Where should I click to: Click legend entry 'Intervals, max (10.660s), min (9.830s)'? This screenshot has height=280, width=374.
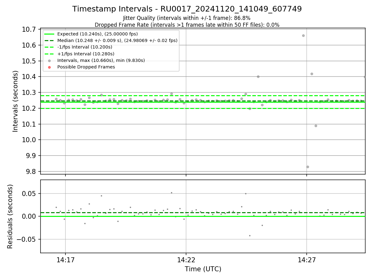tap(101, 60)
